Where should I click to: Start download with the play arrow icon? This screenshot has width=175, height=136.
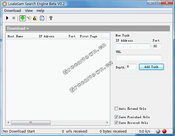(7, 18)
